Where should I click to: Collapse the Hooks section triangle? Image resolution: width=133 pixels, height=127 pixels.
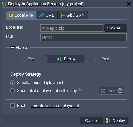(x=12, y=48)
